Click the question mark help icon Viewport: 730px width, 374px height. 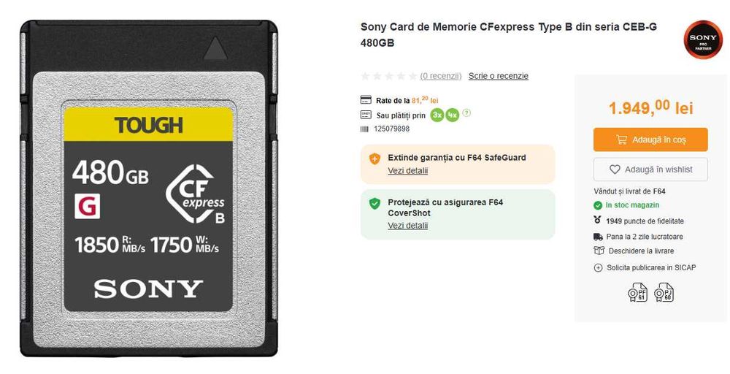[466, 113]
